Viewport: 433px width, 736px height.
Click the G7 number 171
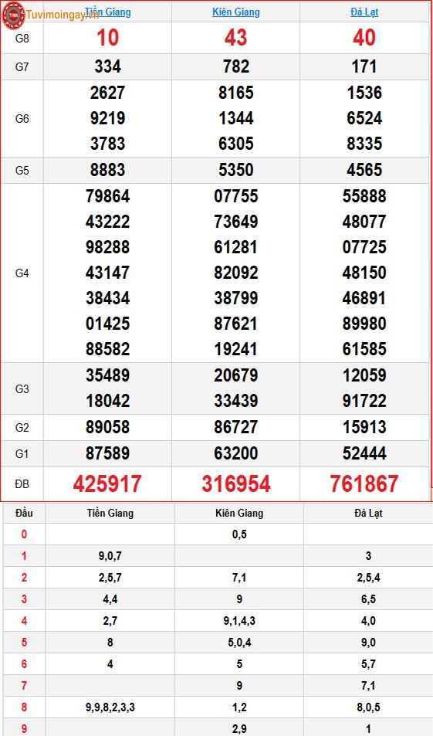[x=364, y=66]
